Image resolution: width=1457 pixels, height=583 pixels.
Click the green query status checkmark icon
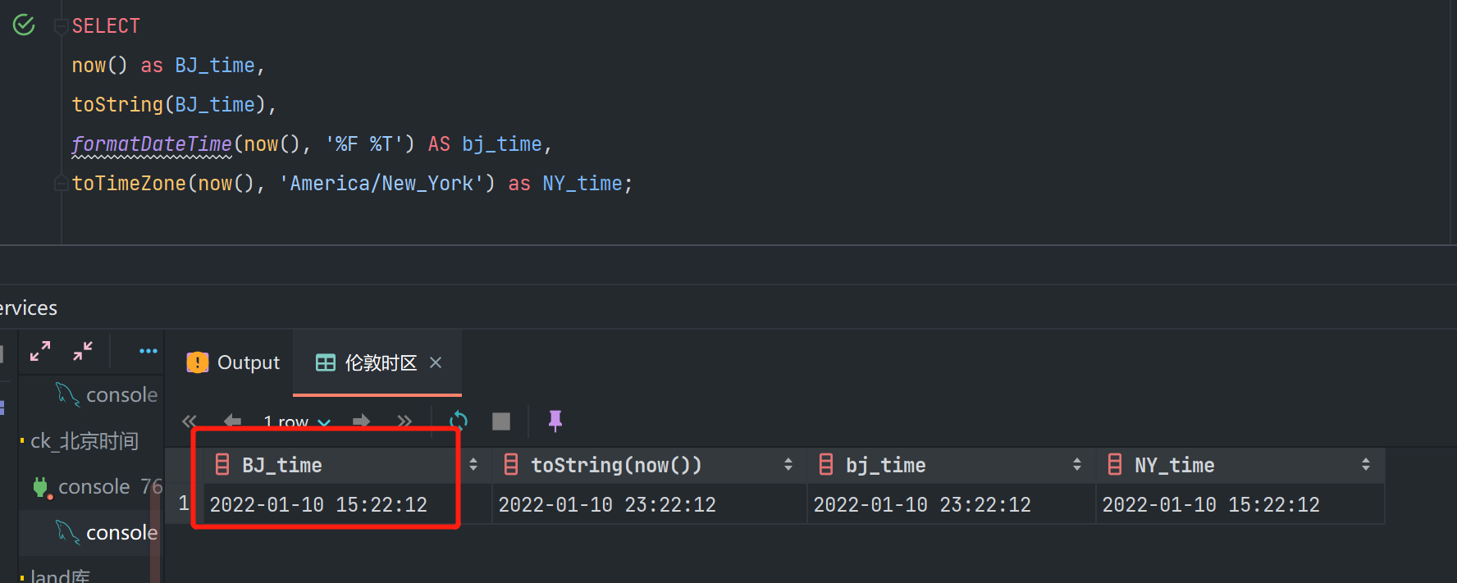click(x=24, y=25)
